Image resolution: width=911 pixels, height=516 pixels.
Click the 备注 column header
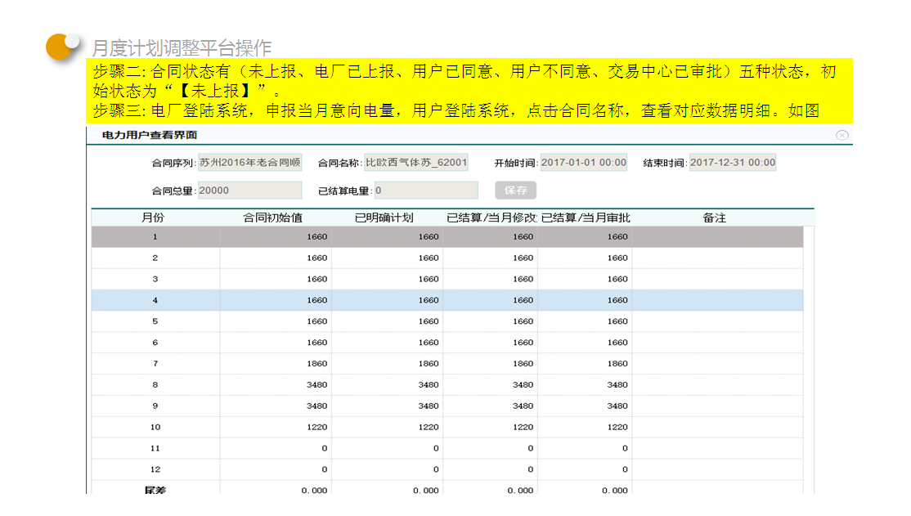tap(715, 218)
